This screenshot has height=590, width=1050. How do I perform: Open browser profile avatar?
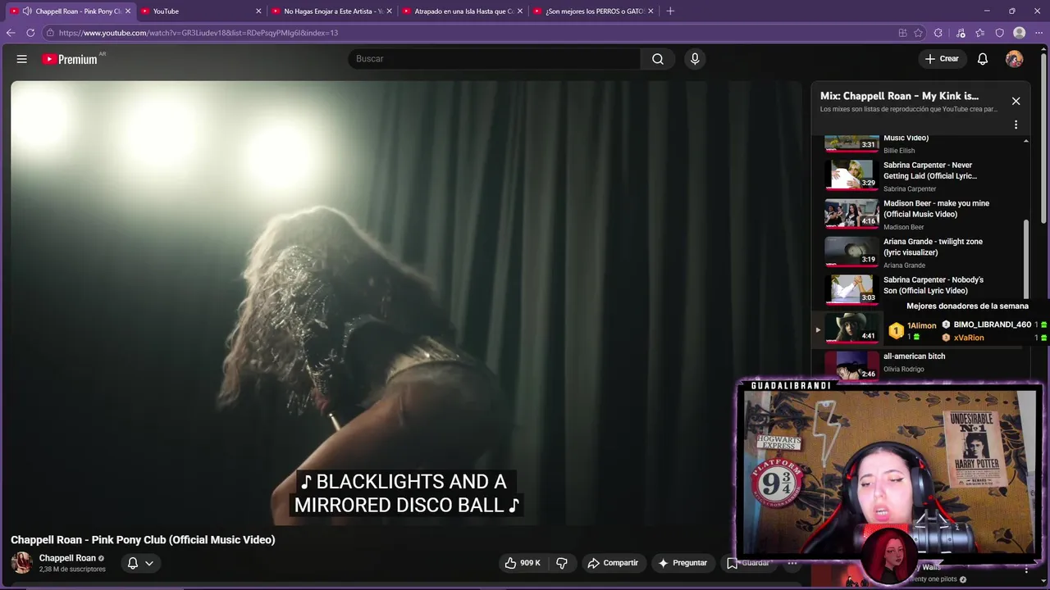[1020, 33]
